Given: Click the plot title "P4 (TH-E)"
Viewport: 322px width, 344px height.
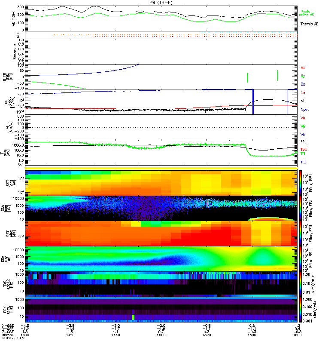Looking at the screenshot, I should pyautogui.click(x=161, y=3).
